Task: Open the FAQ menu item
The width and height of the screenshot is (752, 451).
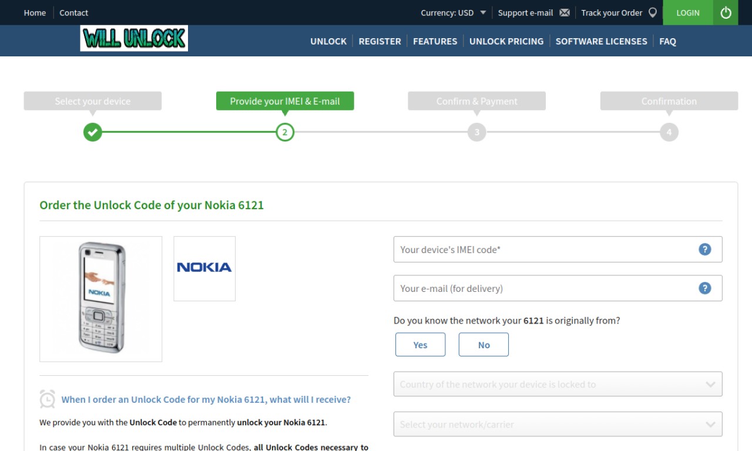Action: point(667,41)
